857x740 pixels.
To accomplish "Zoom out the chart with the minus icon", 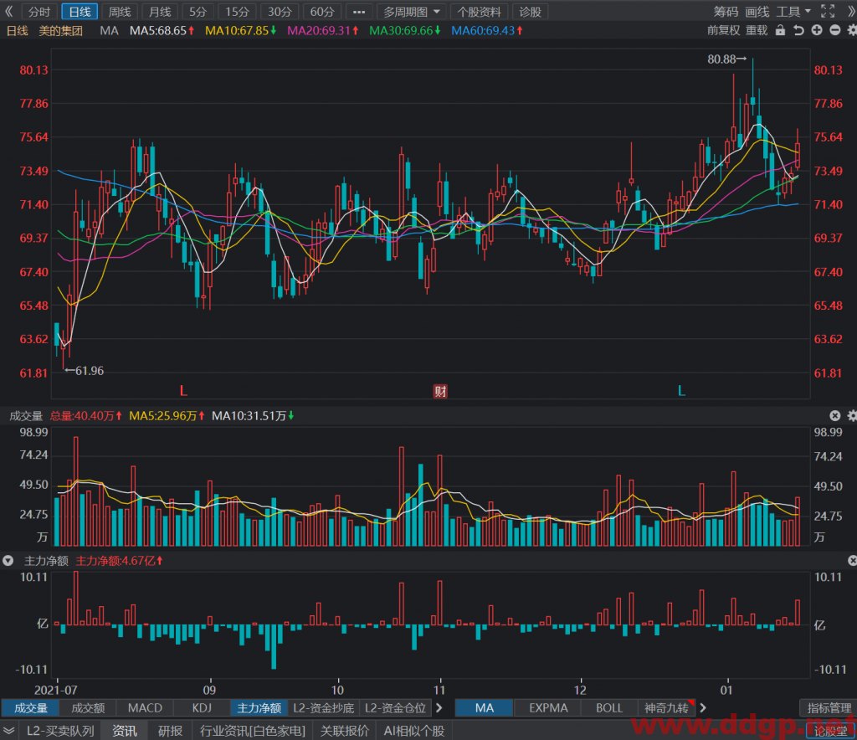I will (835, 31).
